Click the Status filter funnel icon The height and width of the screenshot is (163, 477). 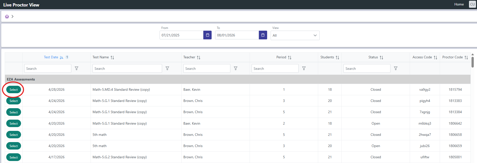(396, 68)
